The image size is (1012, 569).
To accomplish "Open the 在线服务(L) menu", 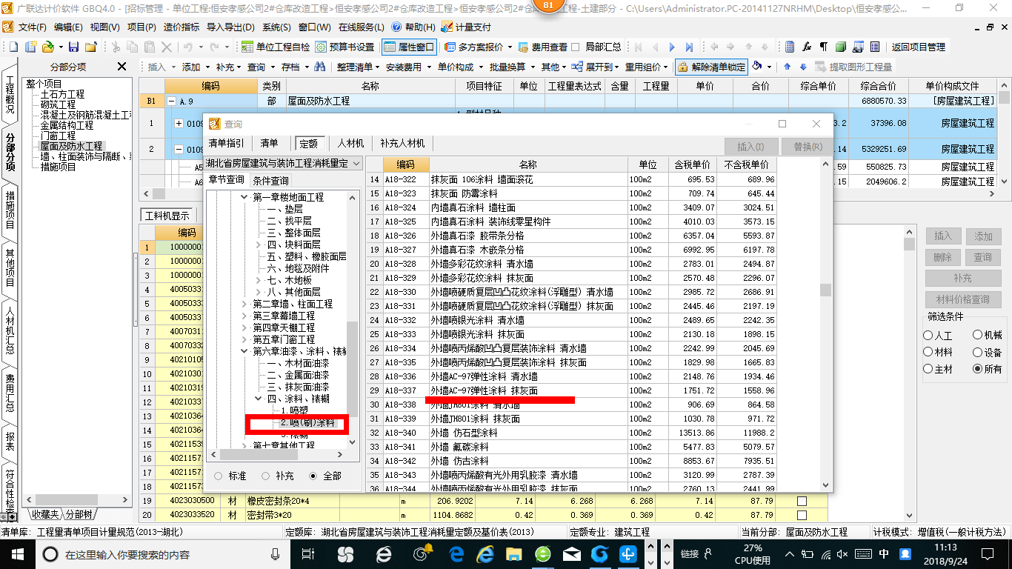I will [x=361, y=27].
